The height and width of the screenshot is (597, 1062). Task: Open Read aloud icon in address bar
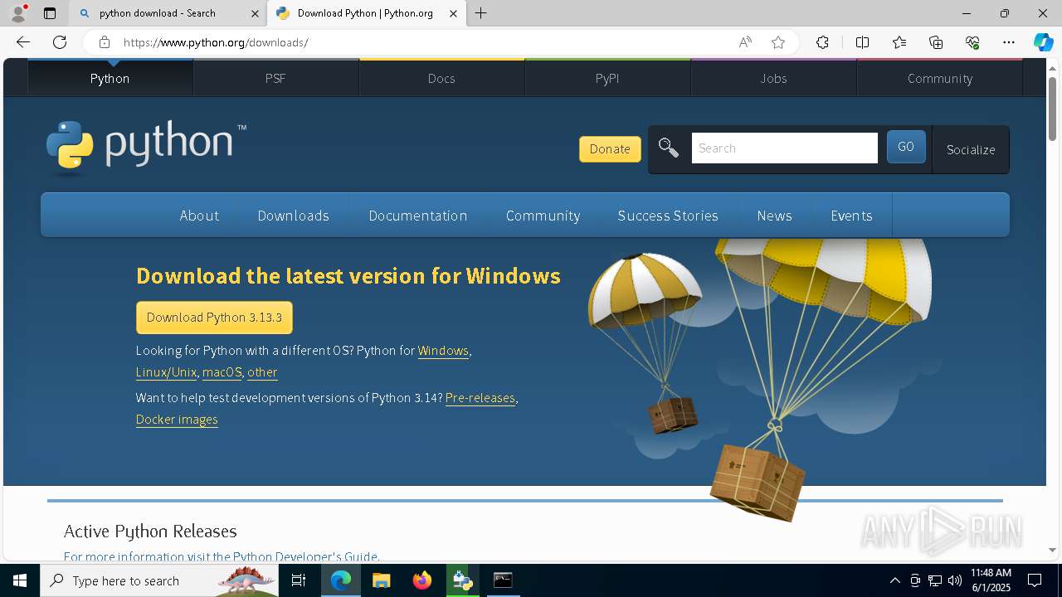coord(745,42)
